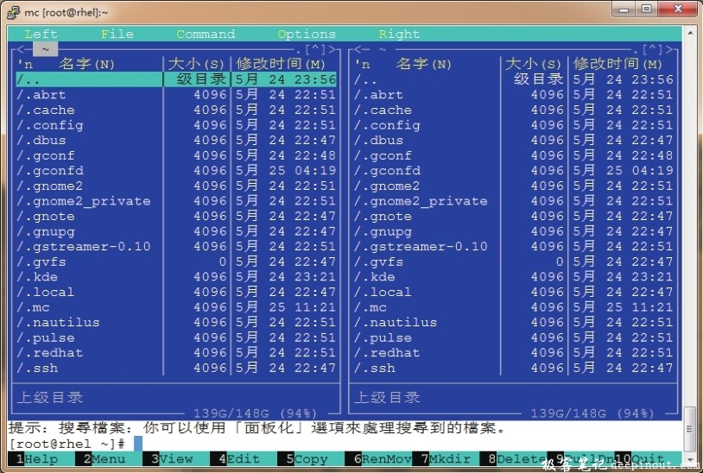
Task: Click the 7Mkdir function key
Action: 446,459
